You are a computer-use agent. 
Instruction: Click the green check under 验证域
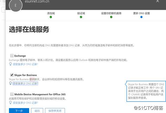click(x=81, y=17)
